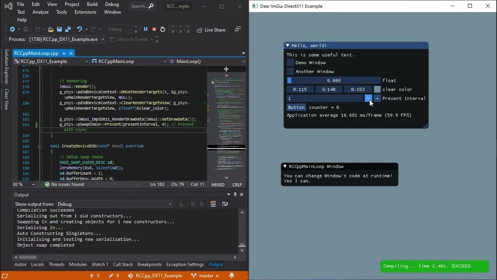Open the Output panel window-position dropdown arrow
This screenshot has width=497, height=280.
point(229,194)
